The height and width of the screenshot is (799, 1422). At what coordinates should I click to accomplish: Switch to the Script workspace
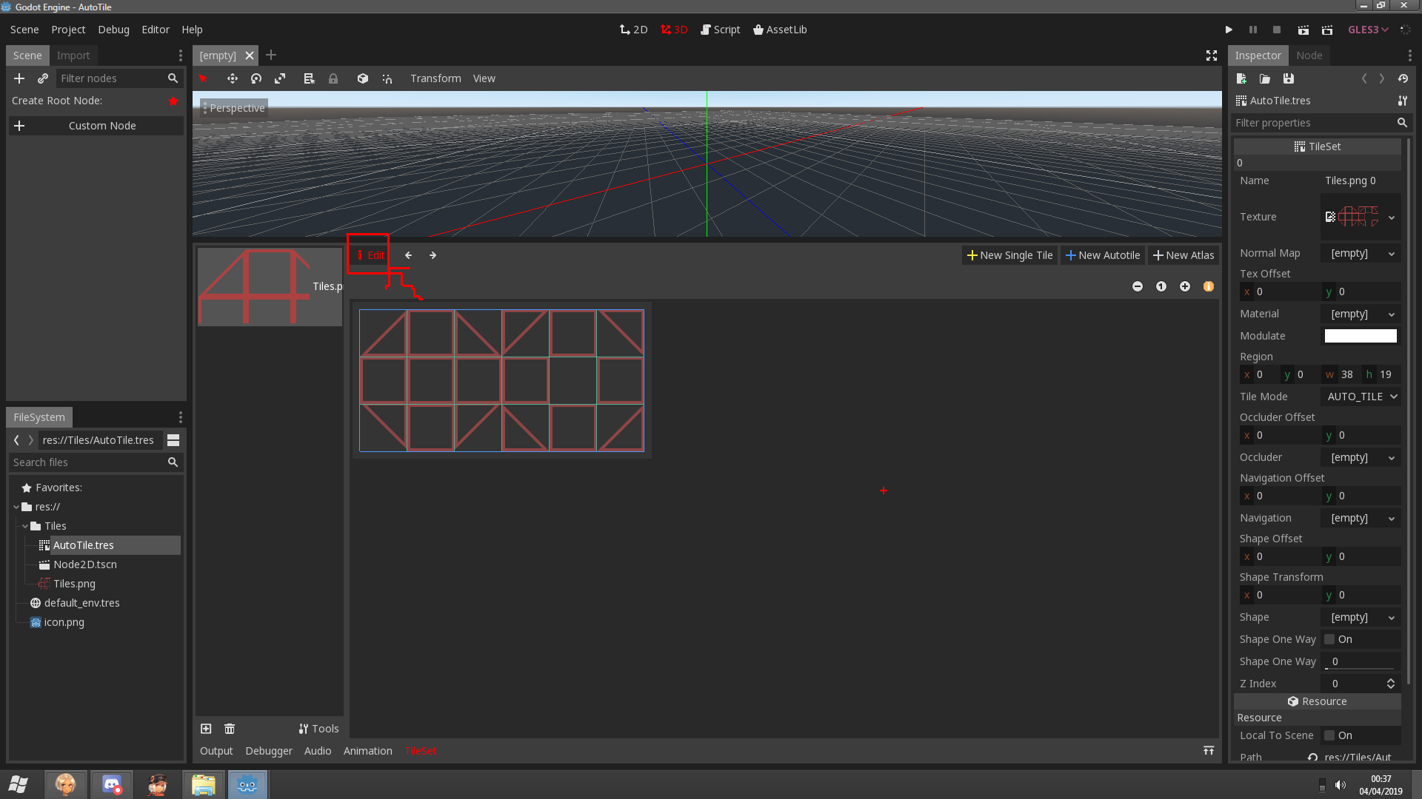(721, 30)
